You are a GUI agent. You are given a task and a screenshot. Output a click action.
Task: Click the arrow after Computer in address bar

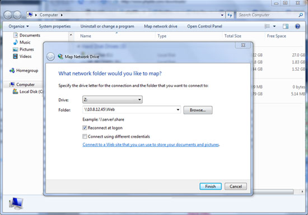click(62, 15)
